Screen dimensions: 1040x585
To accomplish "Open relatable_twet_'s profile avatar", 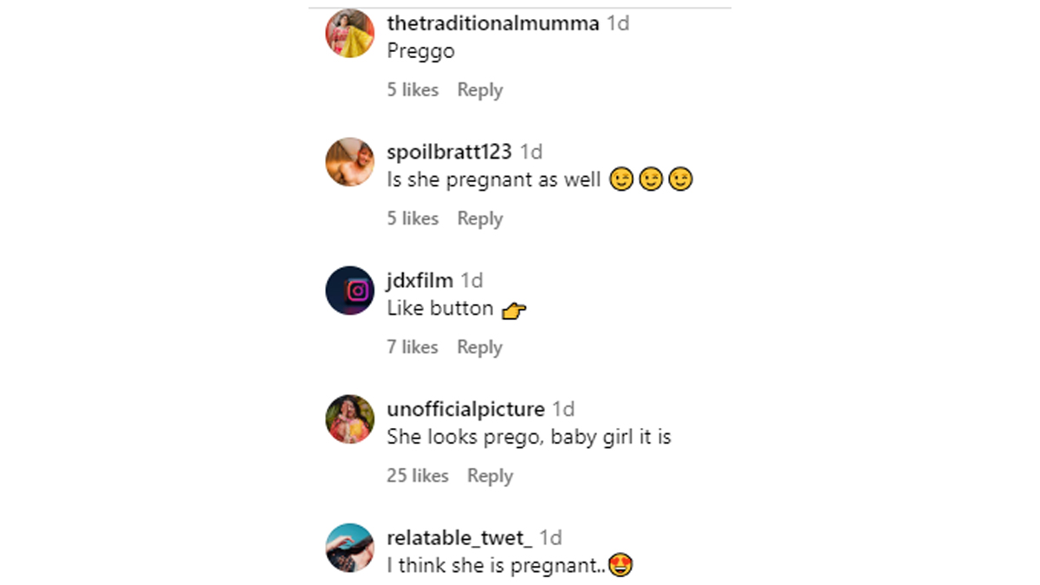I will [349, 547].
